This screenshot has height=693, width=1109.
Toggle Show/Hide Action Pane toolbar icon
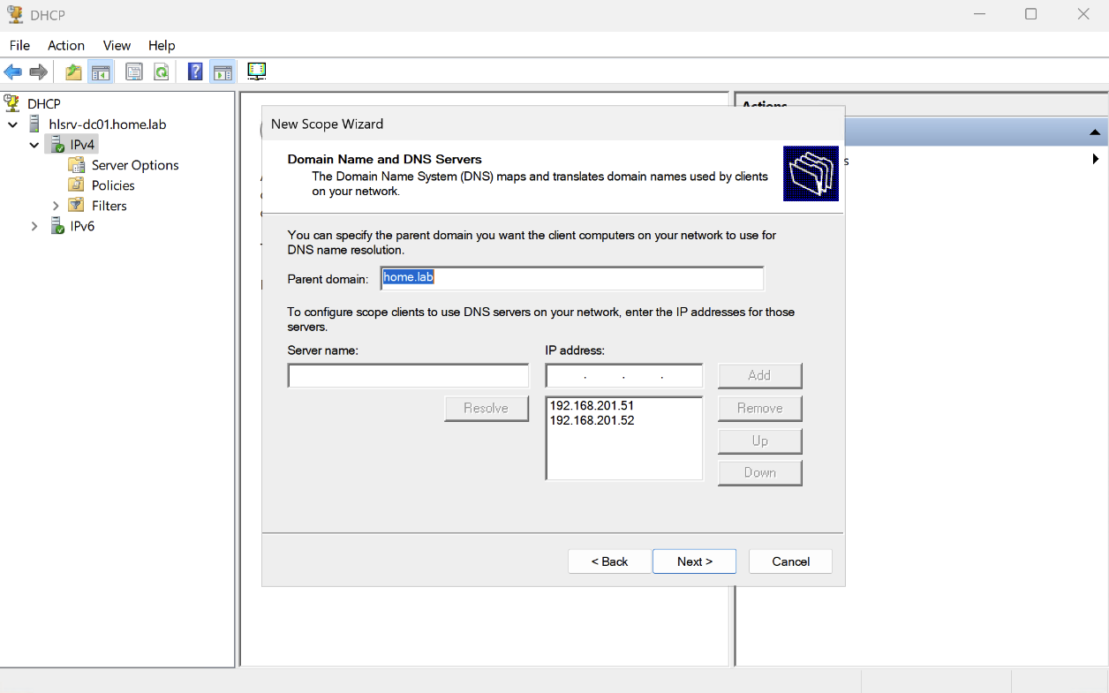point(223,72)
